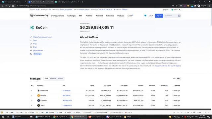Open the LUNA/USDT pair link
Screen dimensions: 212x119
coord(67,105)
